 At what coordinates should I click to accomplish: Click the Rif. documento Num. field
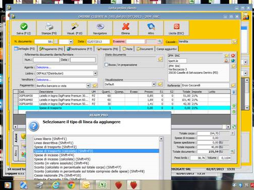click(x=46, y=60)
